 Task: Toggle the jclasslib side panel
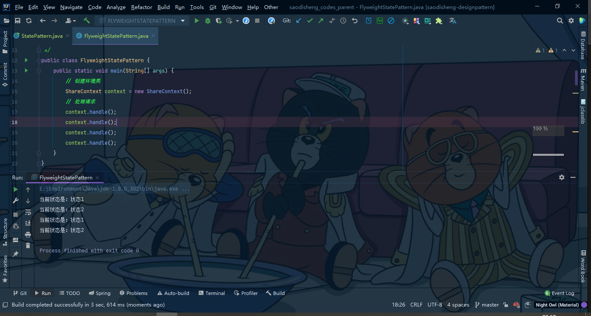click(x=583, y=112)
